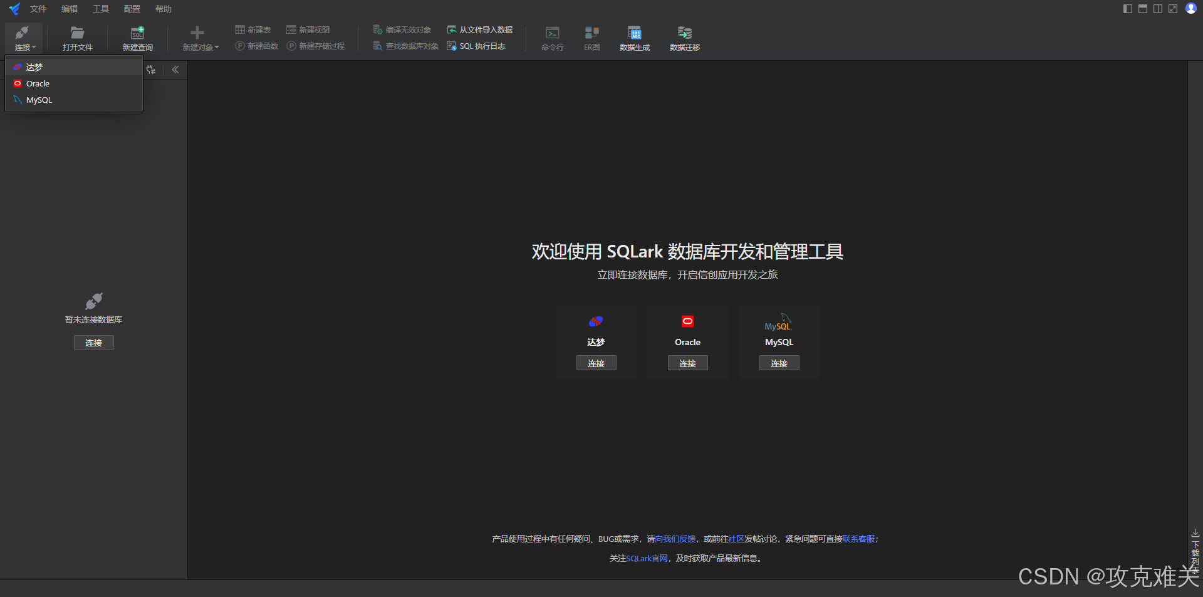This screenshot has height=597, width=1203.
Task: Click 新建存储过程 in the toolbar
Action: [x=316, y=46]
